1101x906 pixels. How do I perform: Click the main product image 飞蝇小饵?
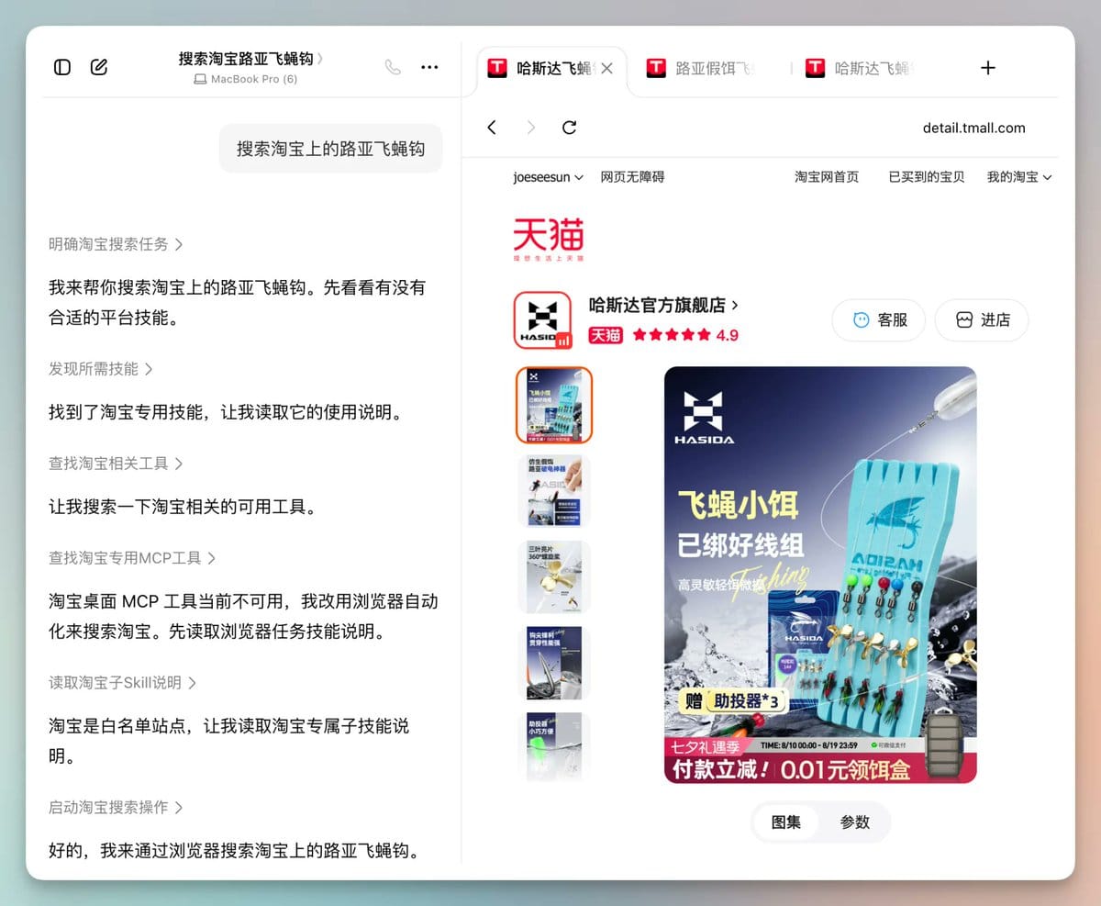pyautogui.click(x=820, y=575)
